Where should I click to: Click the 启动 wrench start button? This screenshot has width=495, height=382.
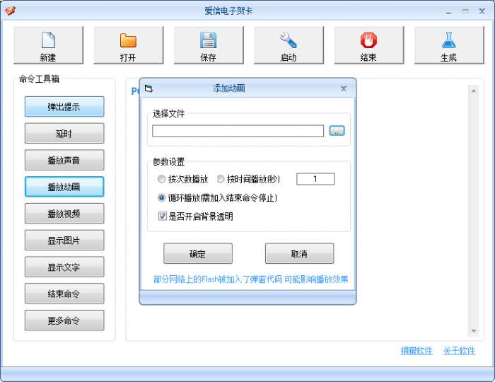pos(289,45)
